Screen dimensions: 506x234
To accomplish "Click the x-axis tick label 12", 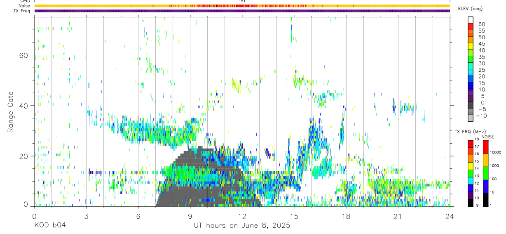I will click(242, 216).
